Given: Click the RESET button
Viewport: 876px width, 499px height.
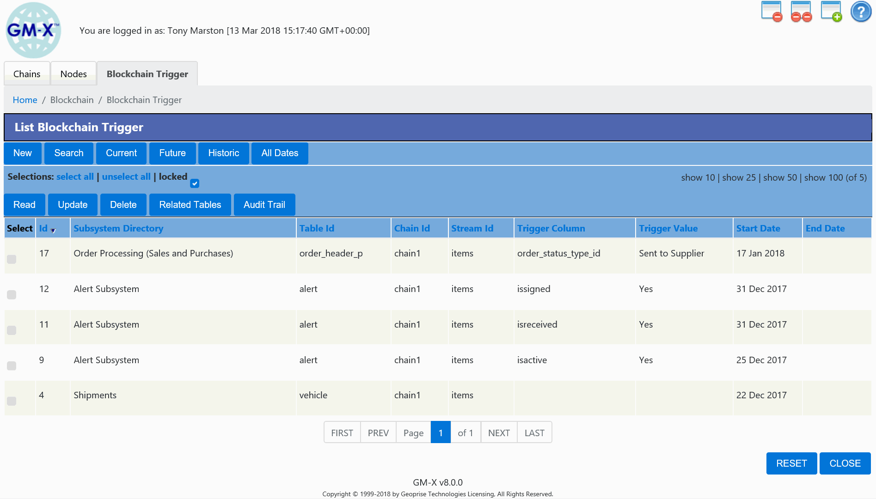Looking at the screenshot, I should point(791,463).
